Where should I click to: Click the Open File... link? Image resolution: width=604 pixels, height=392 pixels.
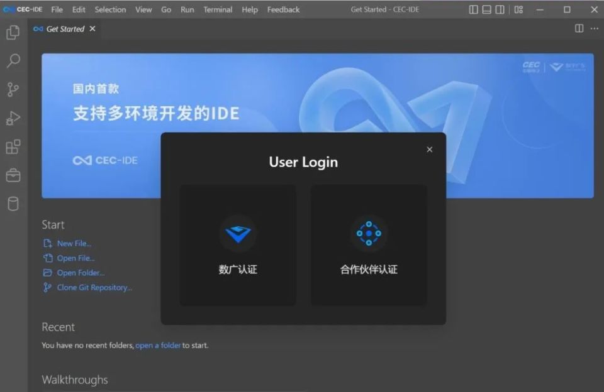75,258
